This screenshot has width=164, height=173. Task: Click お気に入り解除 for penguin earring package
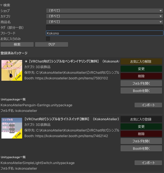[x=141, y=61]
